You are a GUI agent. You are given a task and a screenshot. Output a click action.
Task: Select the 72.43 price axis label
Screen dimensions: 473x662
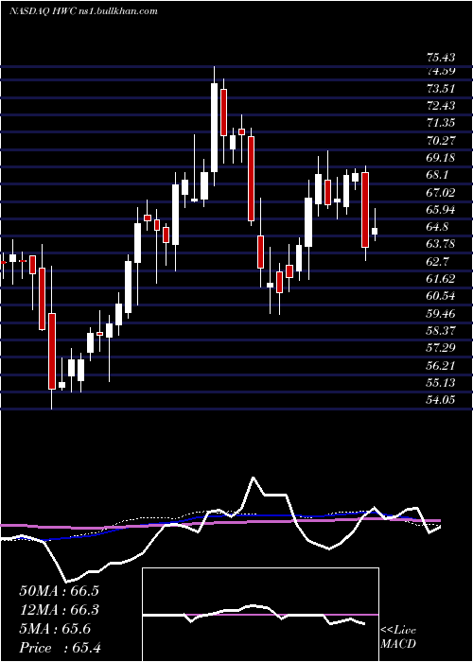tap(439, 106)
